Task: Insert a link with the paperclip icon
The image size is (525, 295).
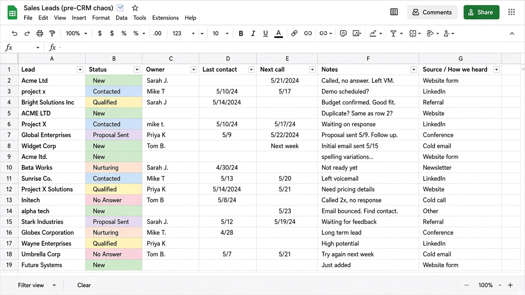Action: pyautogui.click(x=294, y=34)
